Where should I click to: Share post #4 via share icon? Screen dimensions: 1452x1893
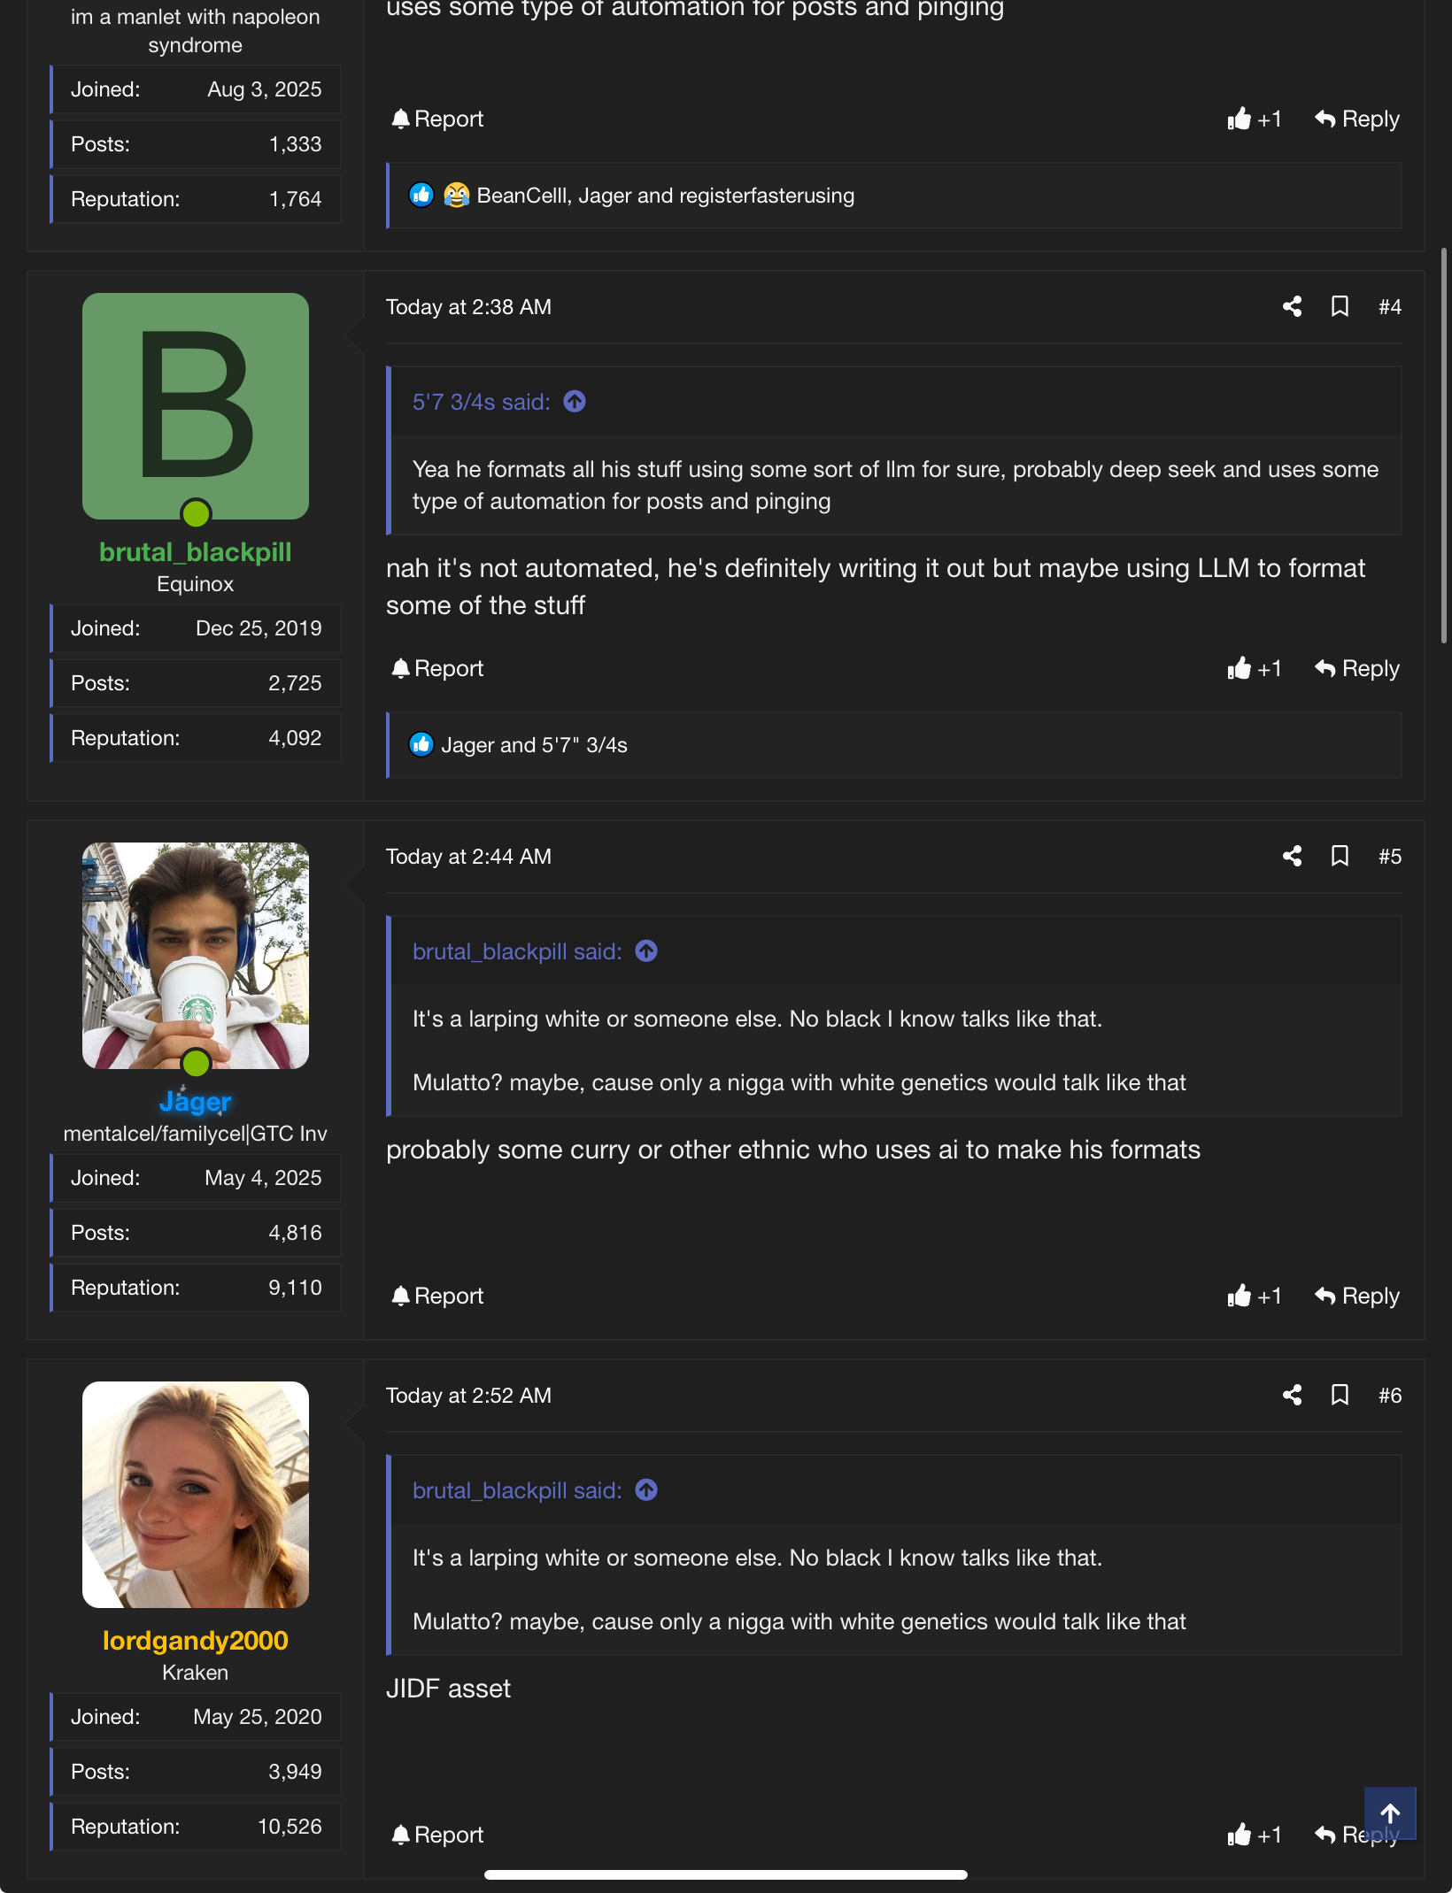(1292, 307)
